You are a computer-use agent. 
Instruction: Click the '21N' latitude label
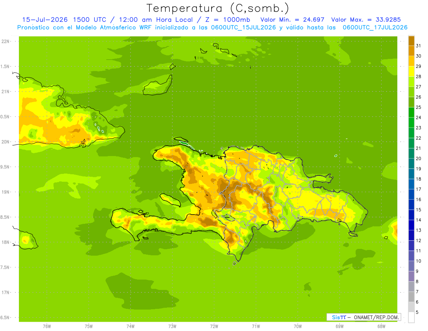[6, 91]
